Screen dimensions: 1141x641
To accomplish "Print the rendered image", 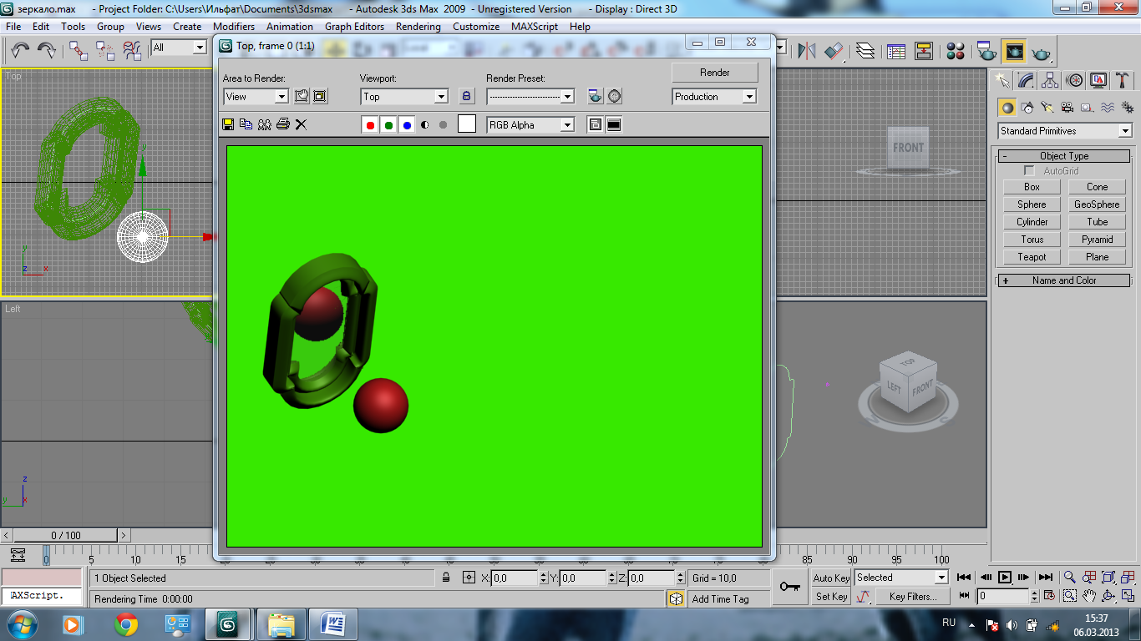I will pos(283,124).
